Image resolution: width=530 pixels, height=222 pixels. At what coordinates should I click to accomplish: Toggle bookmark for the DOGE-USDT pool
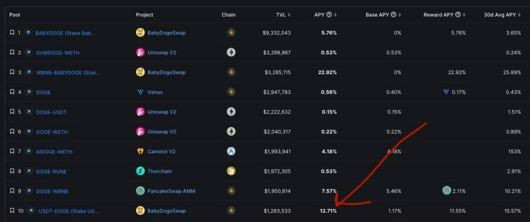point(12,112)
